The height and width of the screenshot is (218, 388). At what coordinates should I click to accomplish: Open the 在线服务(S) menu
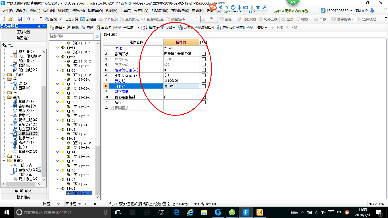click(180, 11)
